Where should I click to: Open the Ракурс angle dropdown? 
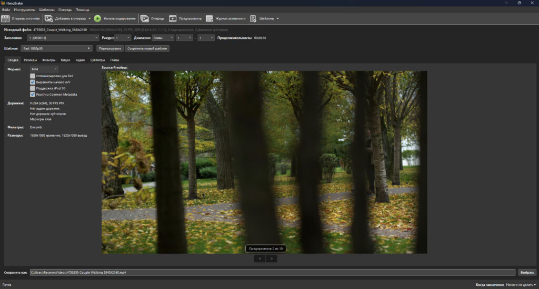point(123,38)
